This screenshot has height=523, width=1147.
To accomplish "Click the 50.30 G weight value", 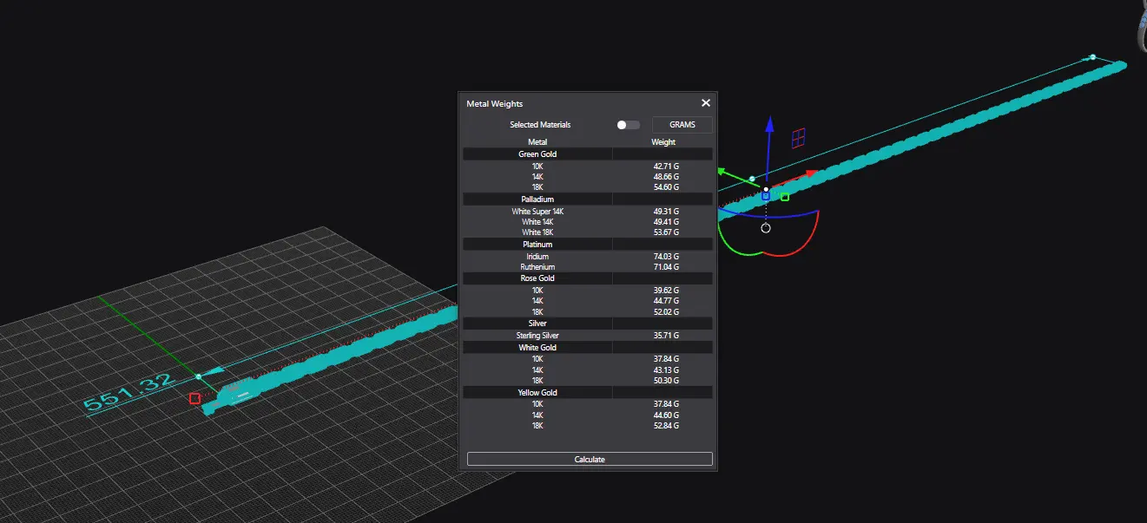I will pyautogui.click(x=667, y=381).
